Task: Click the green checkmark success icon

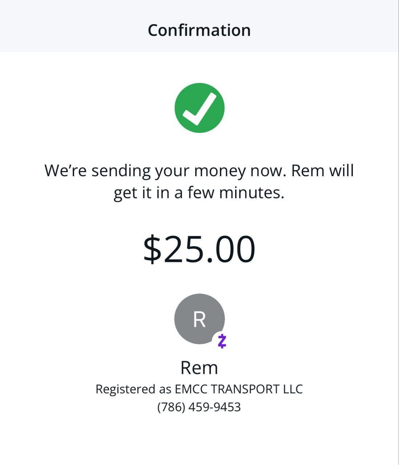Action: pos(199,108)
